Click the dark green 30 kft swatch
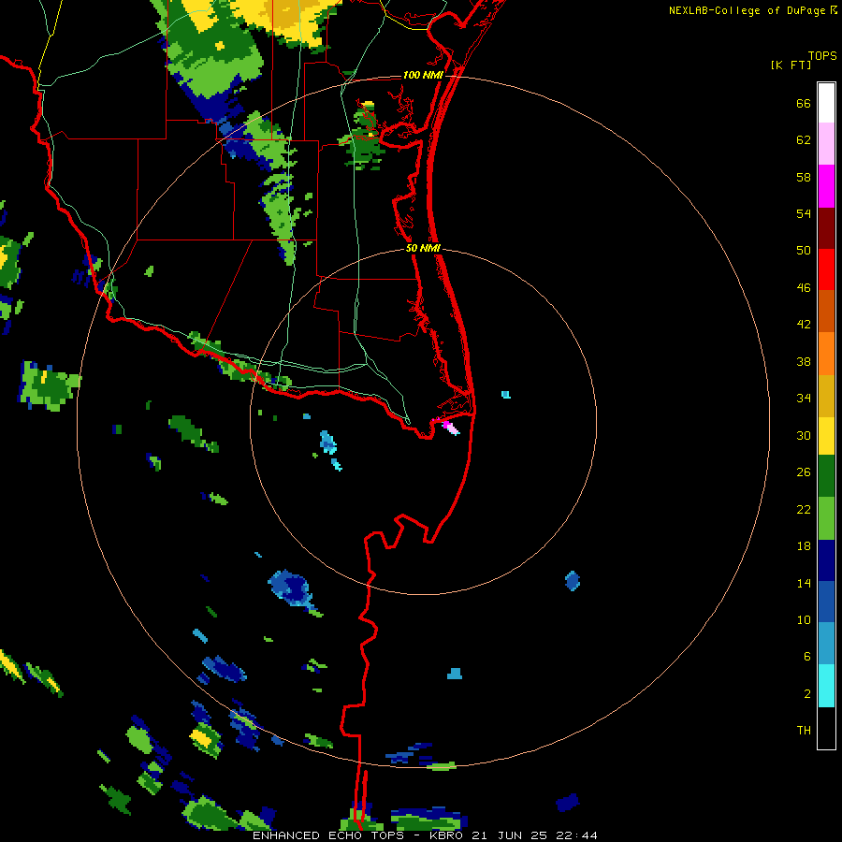This screenshot has width=842, height=842. (826, 476)
